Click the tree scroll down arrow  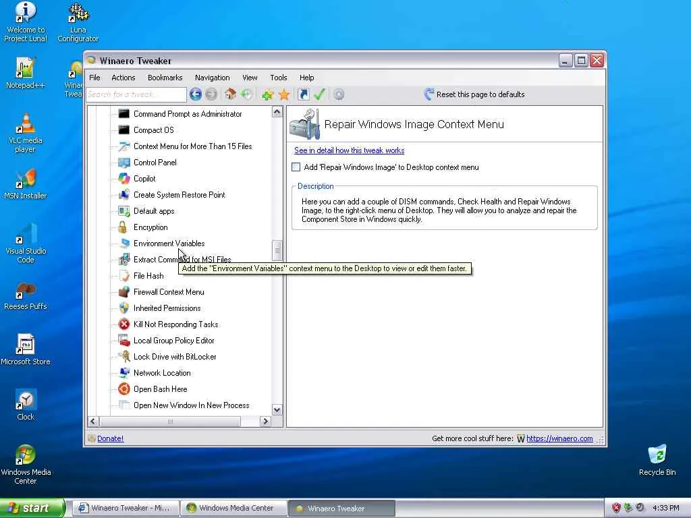(x=277, y=410)
